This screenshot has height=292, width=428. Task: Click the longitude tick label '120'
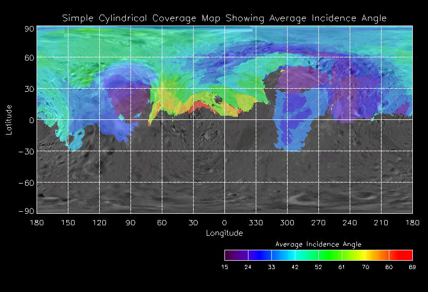99,223
